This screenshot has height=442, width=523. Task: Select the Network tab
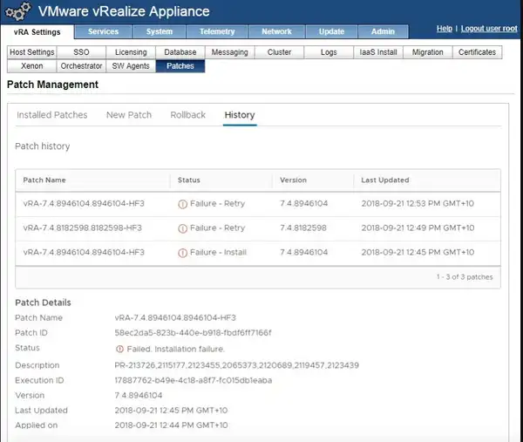276,31
